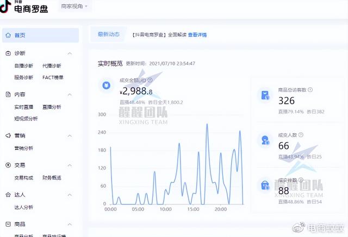
Task: Select FACT榜单 menu item
Action: (53, 78)
